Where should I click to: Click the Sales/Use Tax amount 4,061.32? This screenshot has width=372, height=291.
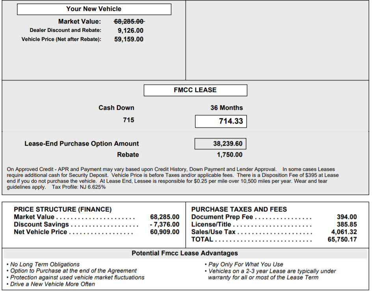(344, 232)
